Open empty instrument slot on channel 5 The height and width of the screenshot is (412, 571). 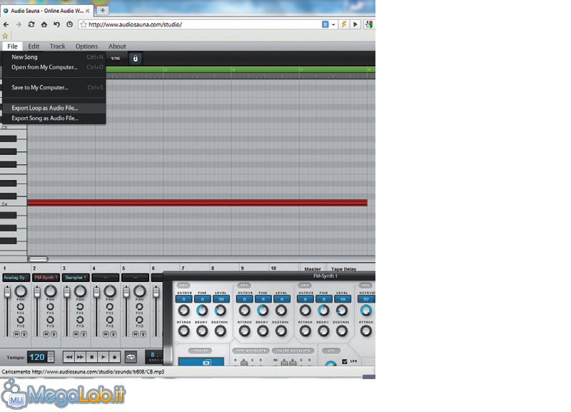(x=135, y=278)
